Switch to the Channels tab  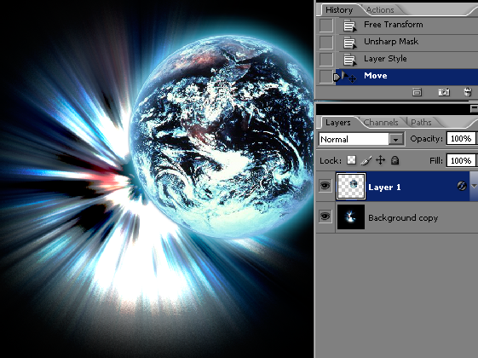coord(381,122)
